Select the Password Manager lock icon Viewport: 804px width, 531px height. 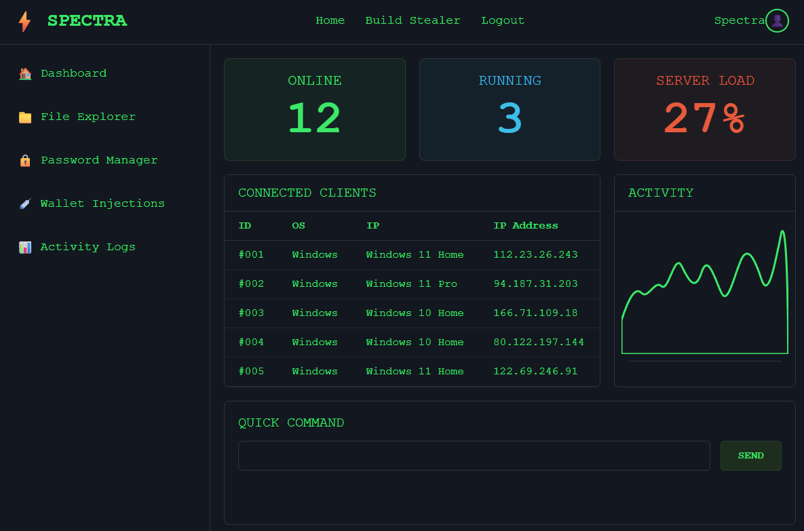point(25,161)
